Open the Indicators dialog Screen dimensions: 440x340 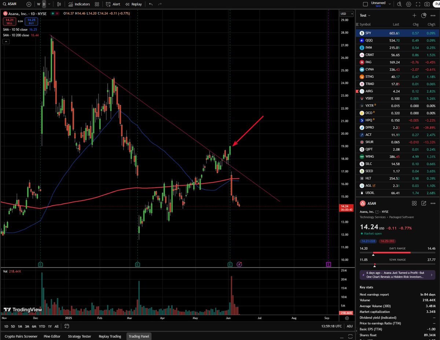coord(78,4)
